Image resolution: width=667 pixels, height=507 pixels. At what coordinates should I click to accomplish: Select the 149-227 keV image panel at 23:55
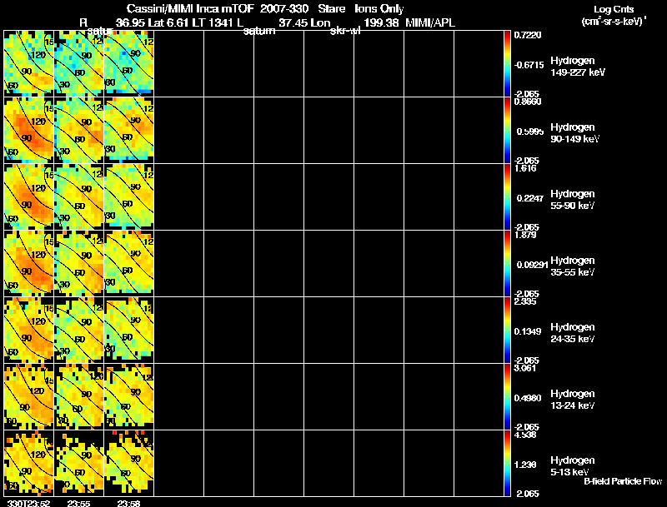click(78, 63)
